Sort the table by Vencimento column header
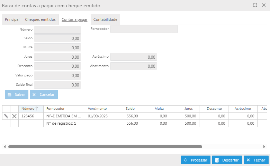 [98, 109]
